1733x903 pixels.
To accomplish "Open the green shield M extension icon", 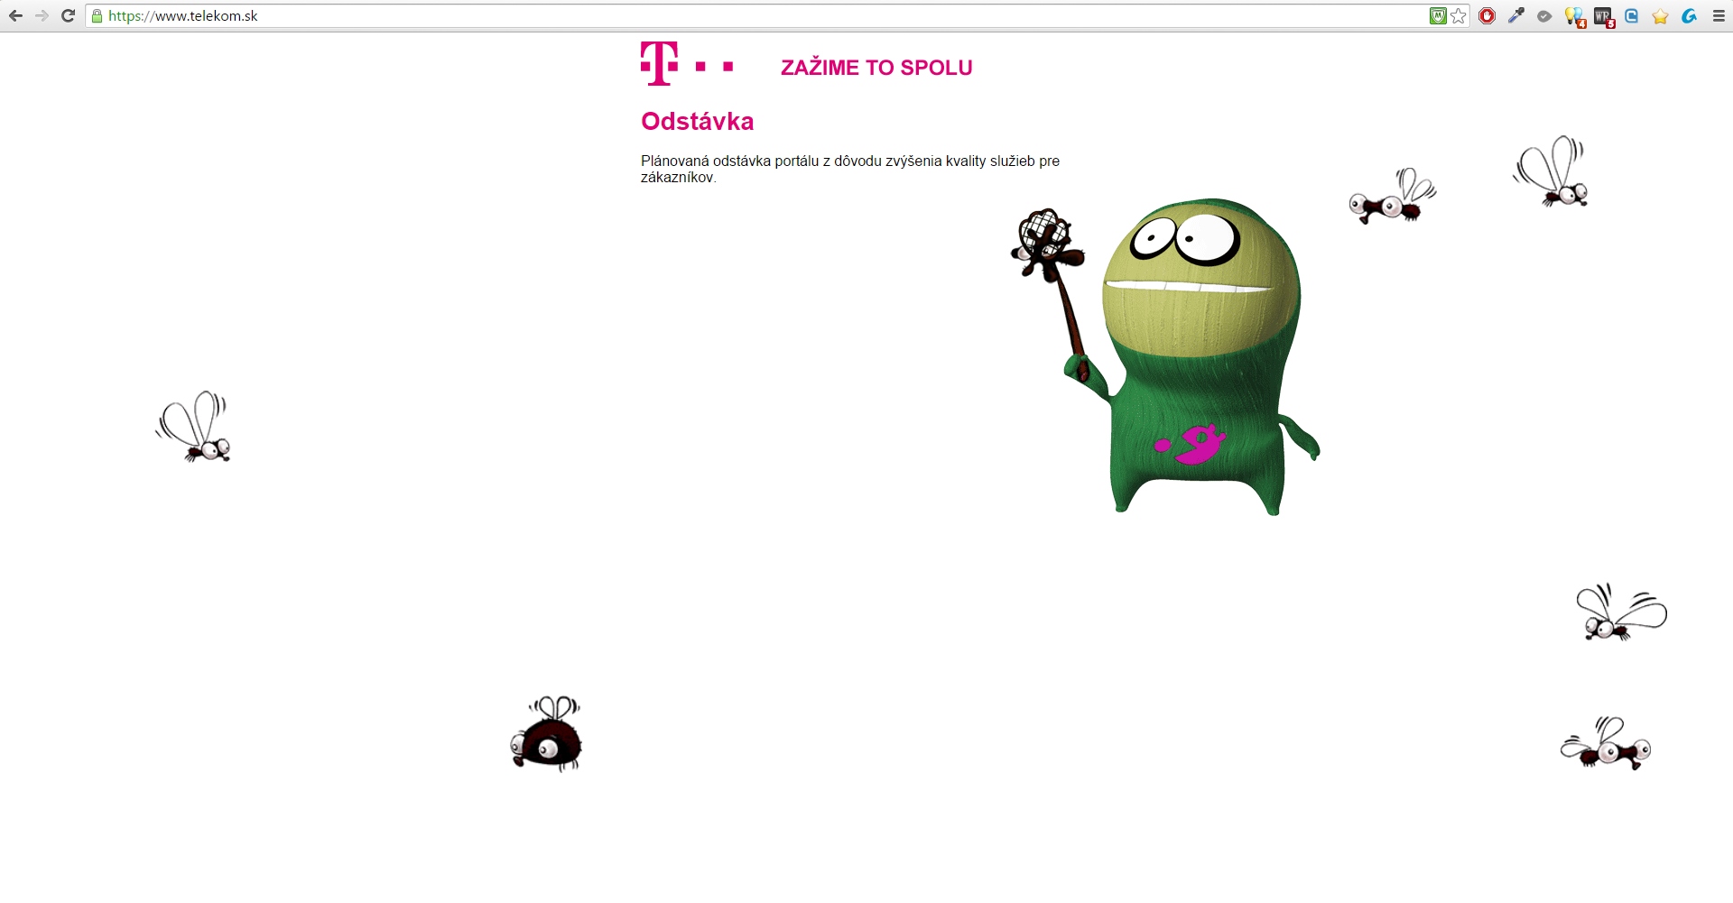I will click(1438, 16).
